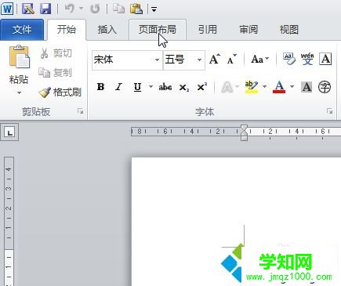Viewport: 341px width, 286px height.
Task: Switch to the 审阅 tab
Action: [x=248, y=30]
